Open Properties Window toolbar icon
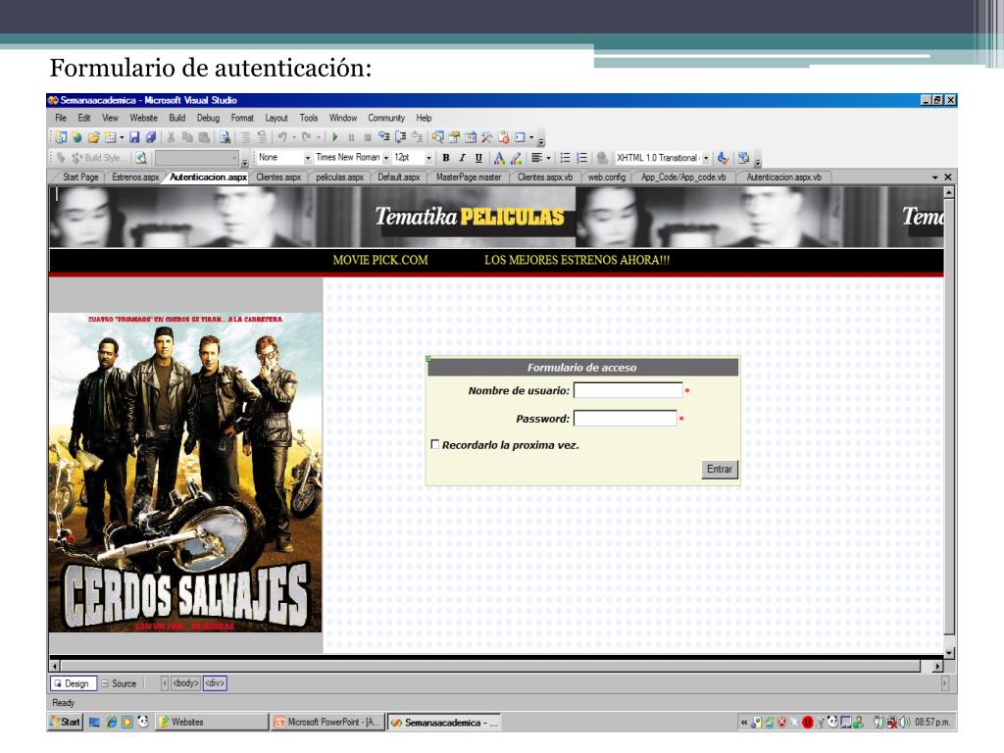 click(454, 137)
